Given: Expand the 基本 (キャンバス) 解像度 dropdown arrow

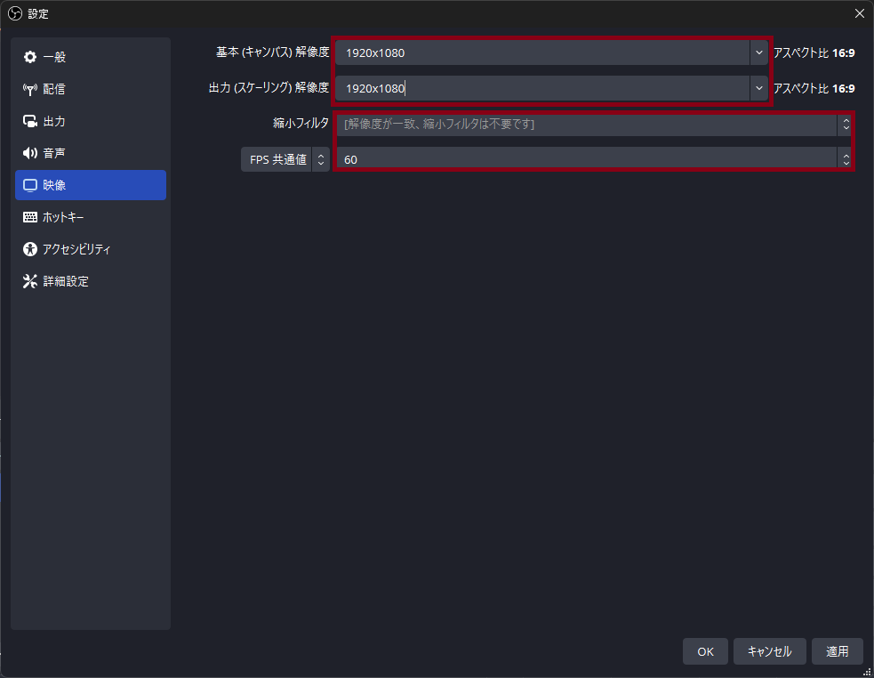Looking at the screenshot, I should (758, 52).
